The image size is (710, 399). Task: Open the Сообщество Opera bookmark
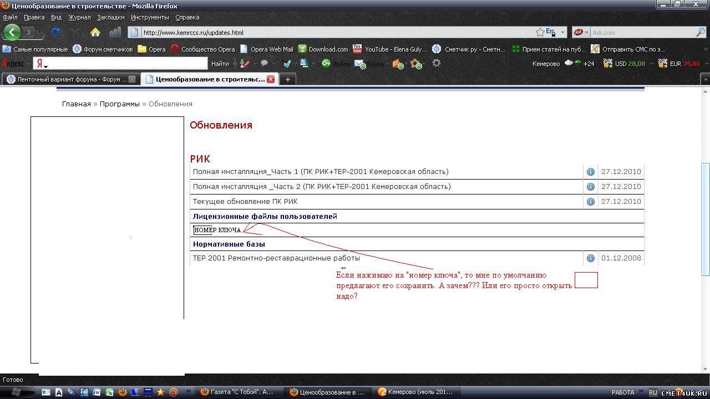click(203, 49)
